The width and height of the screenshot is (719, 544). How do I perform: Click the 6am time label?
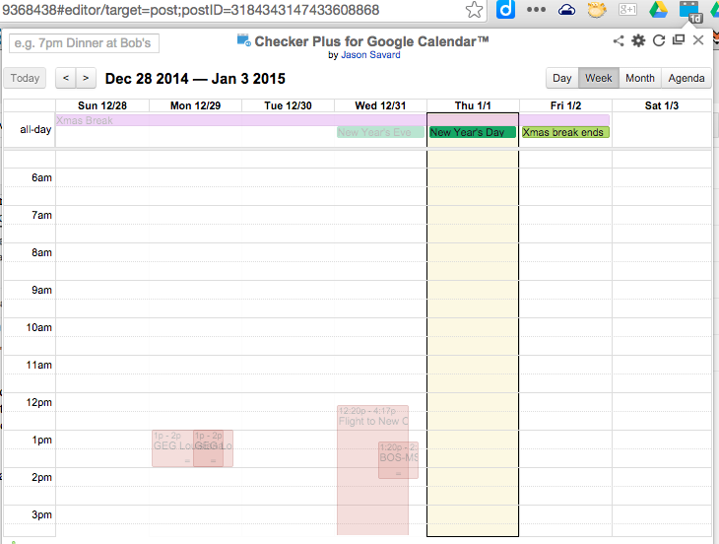41,177
